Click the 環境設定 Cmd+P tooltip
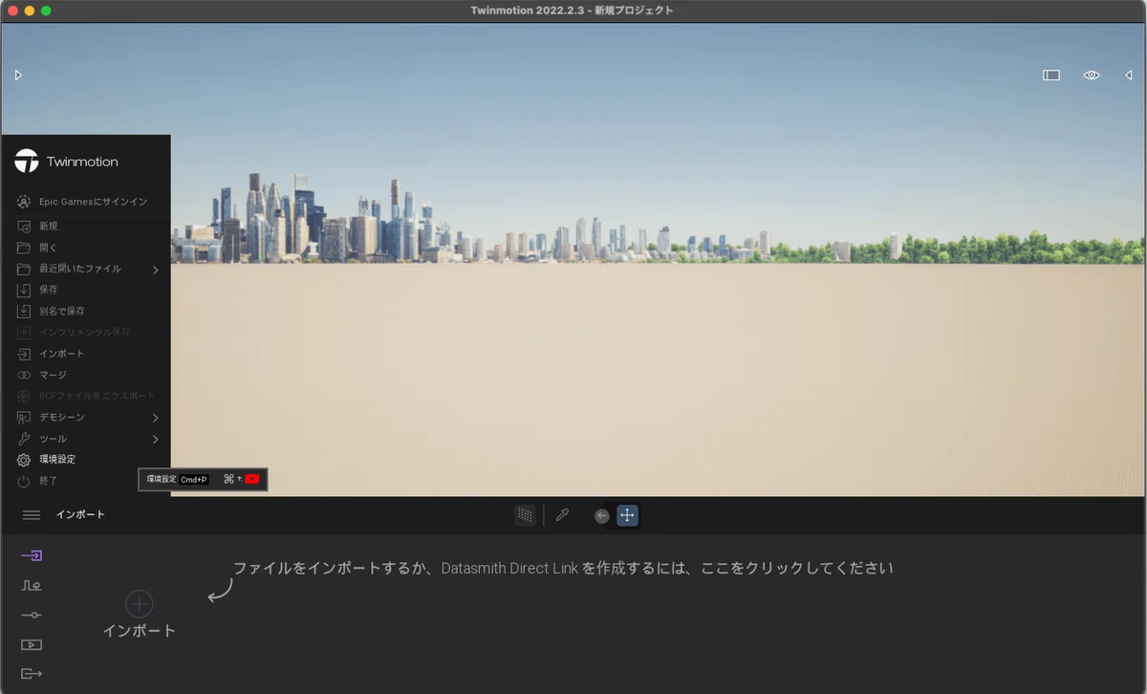The image size is (1147, 694). (x=203, y=479)
